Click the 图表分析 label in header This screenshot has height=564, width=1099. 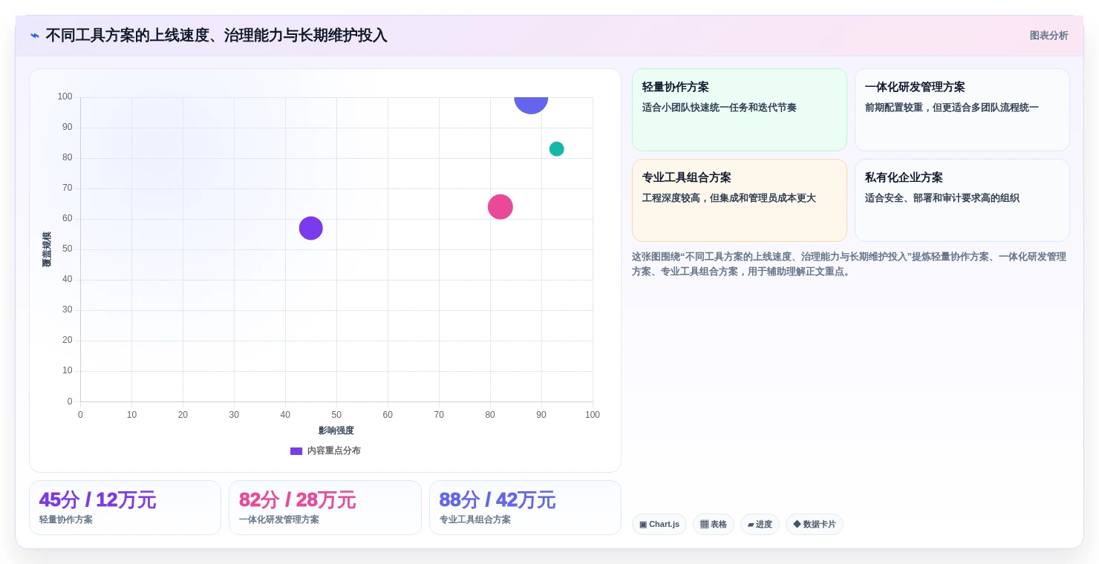pyautogui.click(x=1049, y=36)
